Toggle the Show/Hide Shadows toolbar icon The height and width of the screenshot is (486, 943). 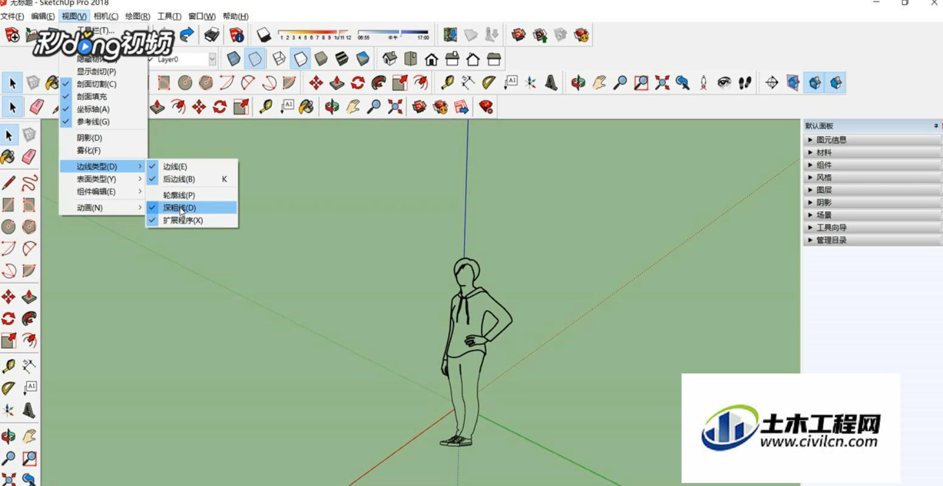coord(263,35)
